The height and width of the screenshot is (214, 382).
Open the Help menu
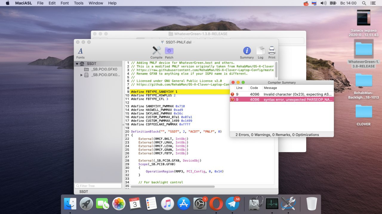(x=112, y=3)
